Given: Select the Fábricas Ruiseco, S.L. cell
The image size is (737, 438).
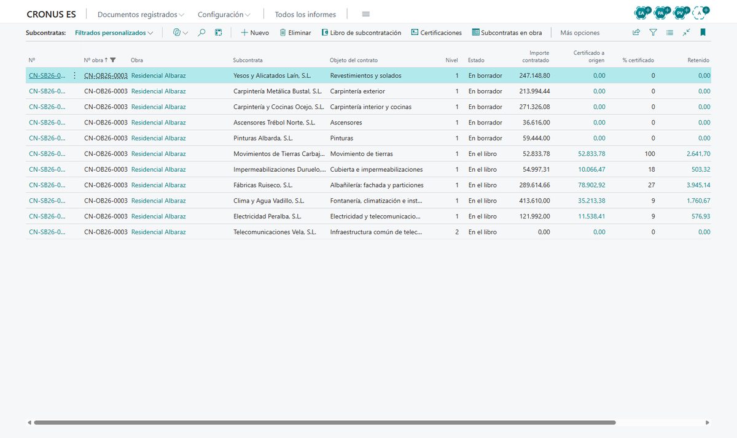Looking at the screenshot, I should point(263,185).
